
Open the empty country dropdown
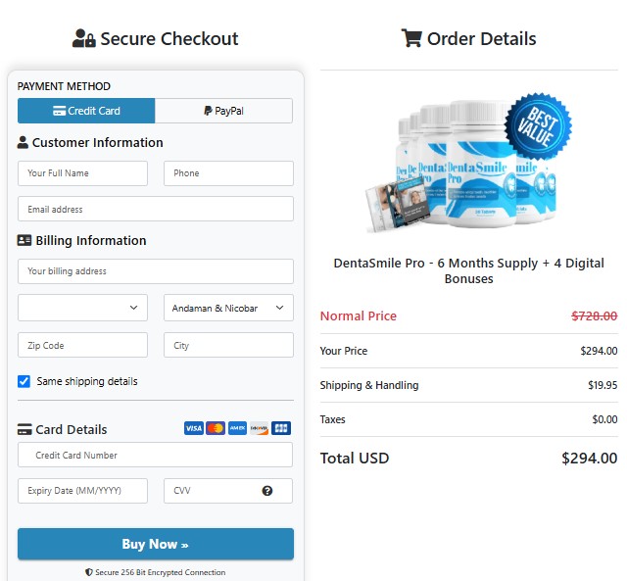82,308
